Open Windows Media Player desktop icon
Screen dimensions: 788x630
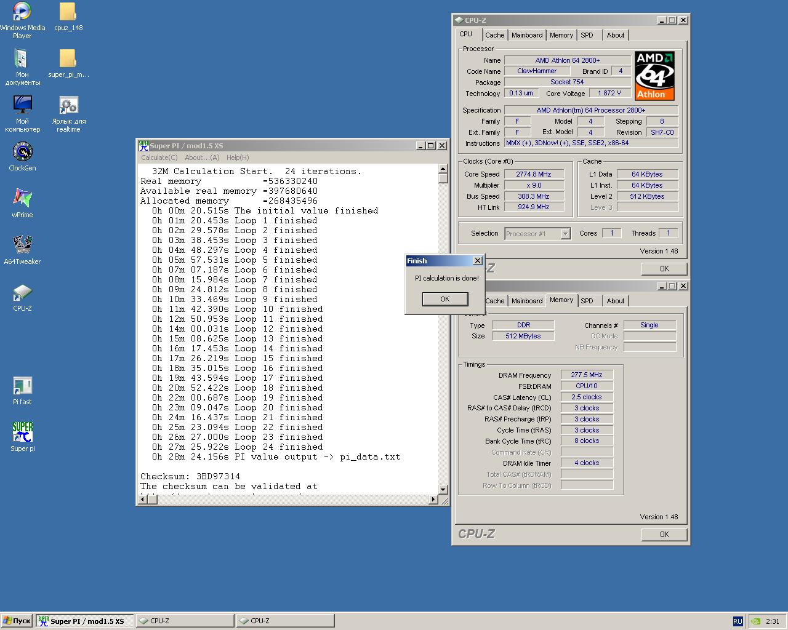(x=22, y=20)
